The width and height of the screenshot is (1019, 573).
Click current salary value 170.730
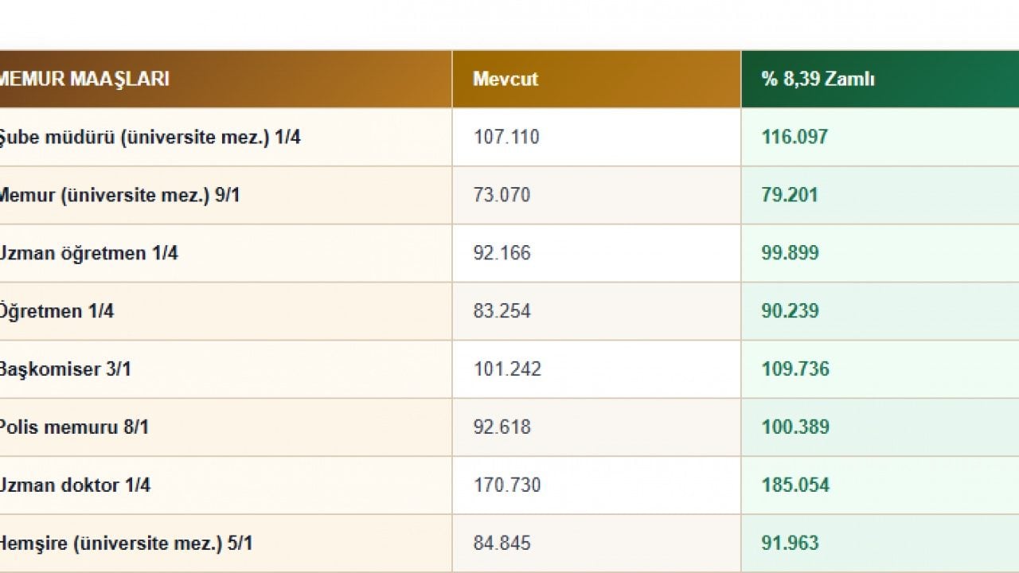click(507, 485)
